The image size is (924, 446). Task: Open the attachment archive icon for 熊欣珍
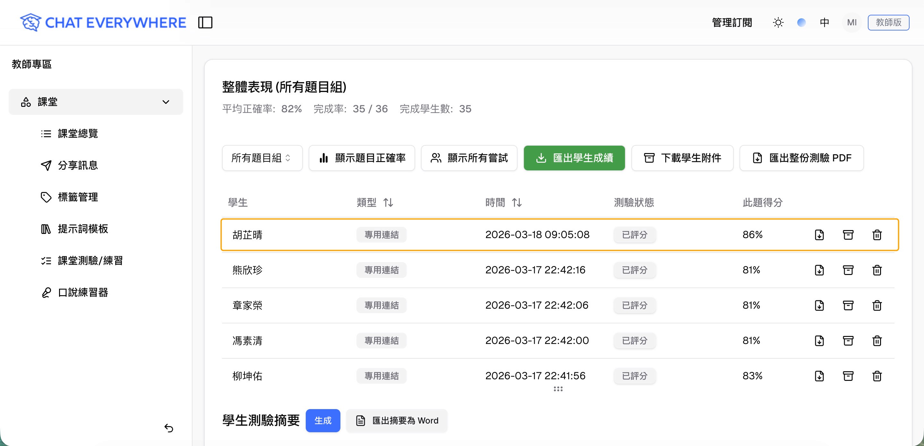(x=848, y=270)
